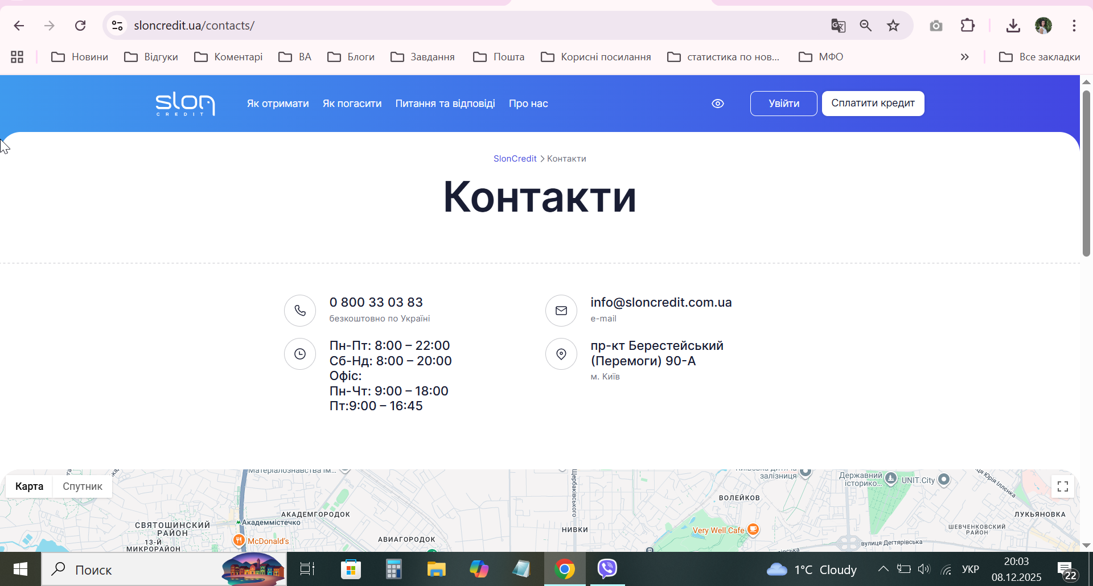Switch the УКР keyboard language indicator
This screenshot has width=1093, height=586.
pos(971,570)
